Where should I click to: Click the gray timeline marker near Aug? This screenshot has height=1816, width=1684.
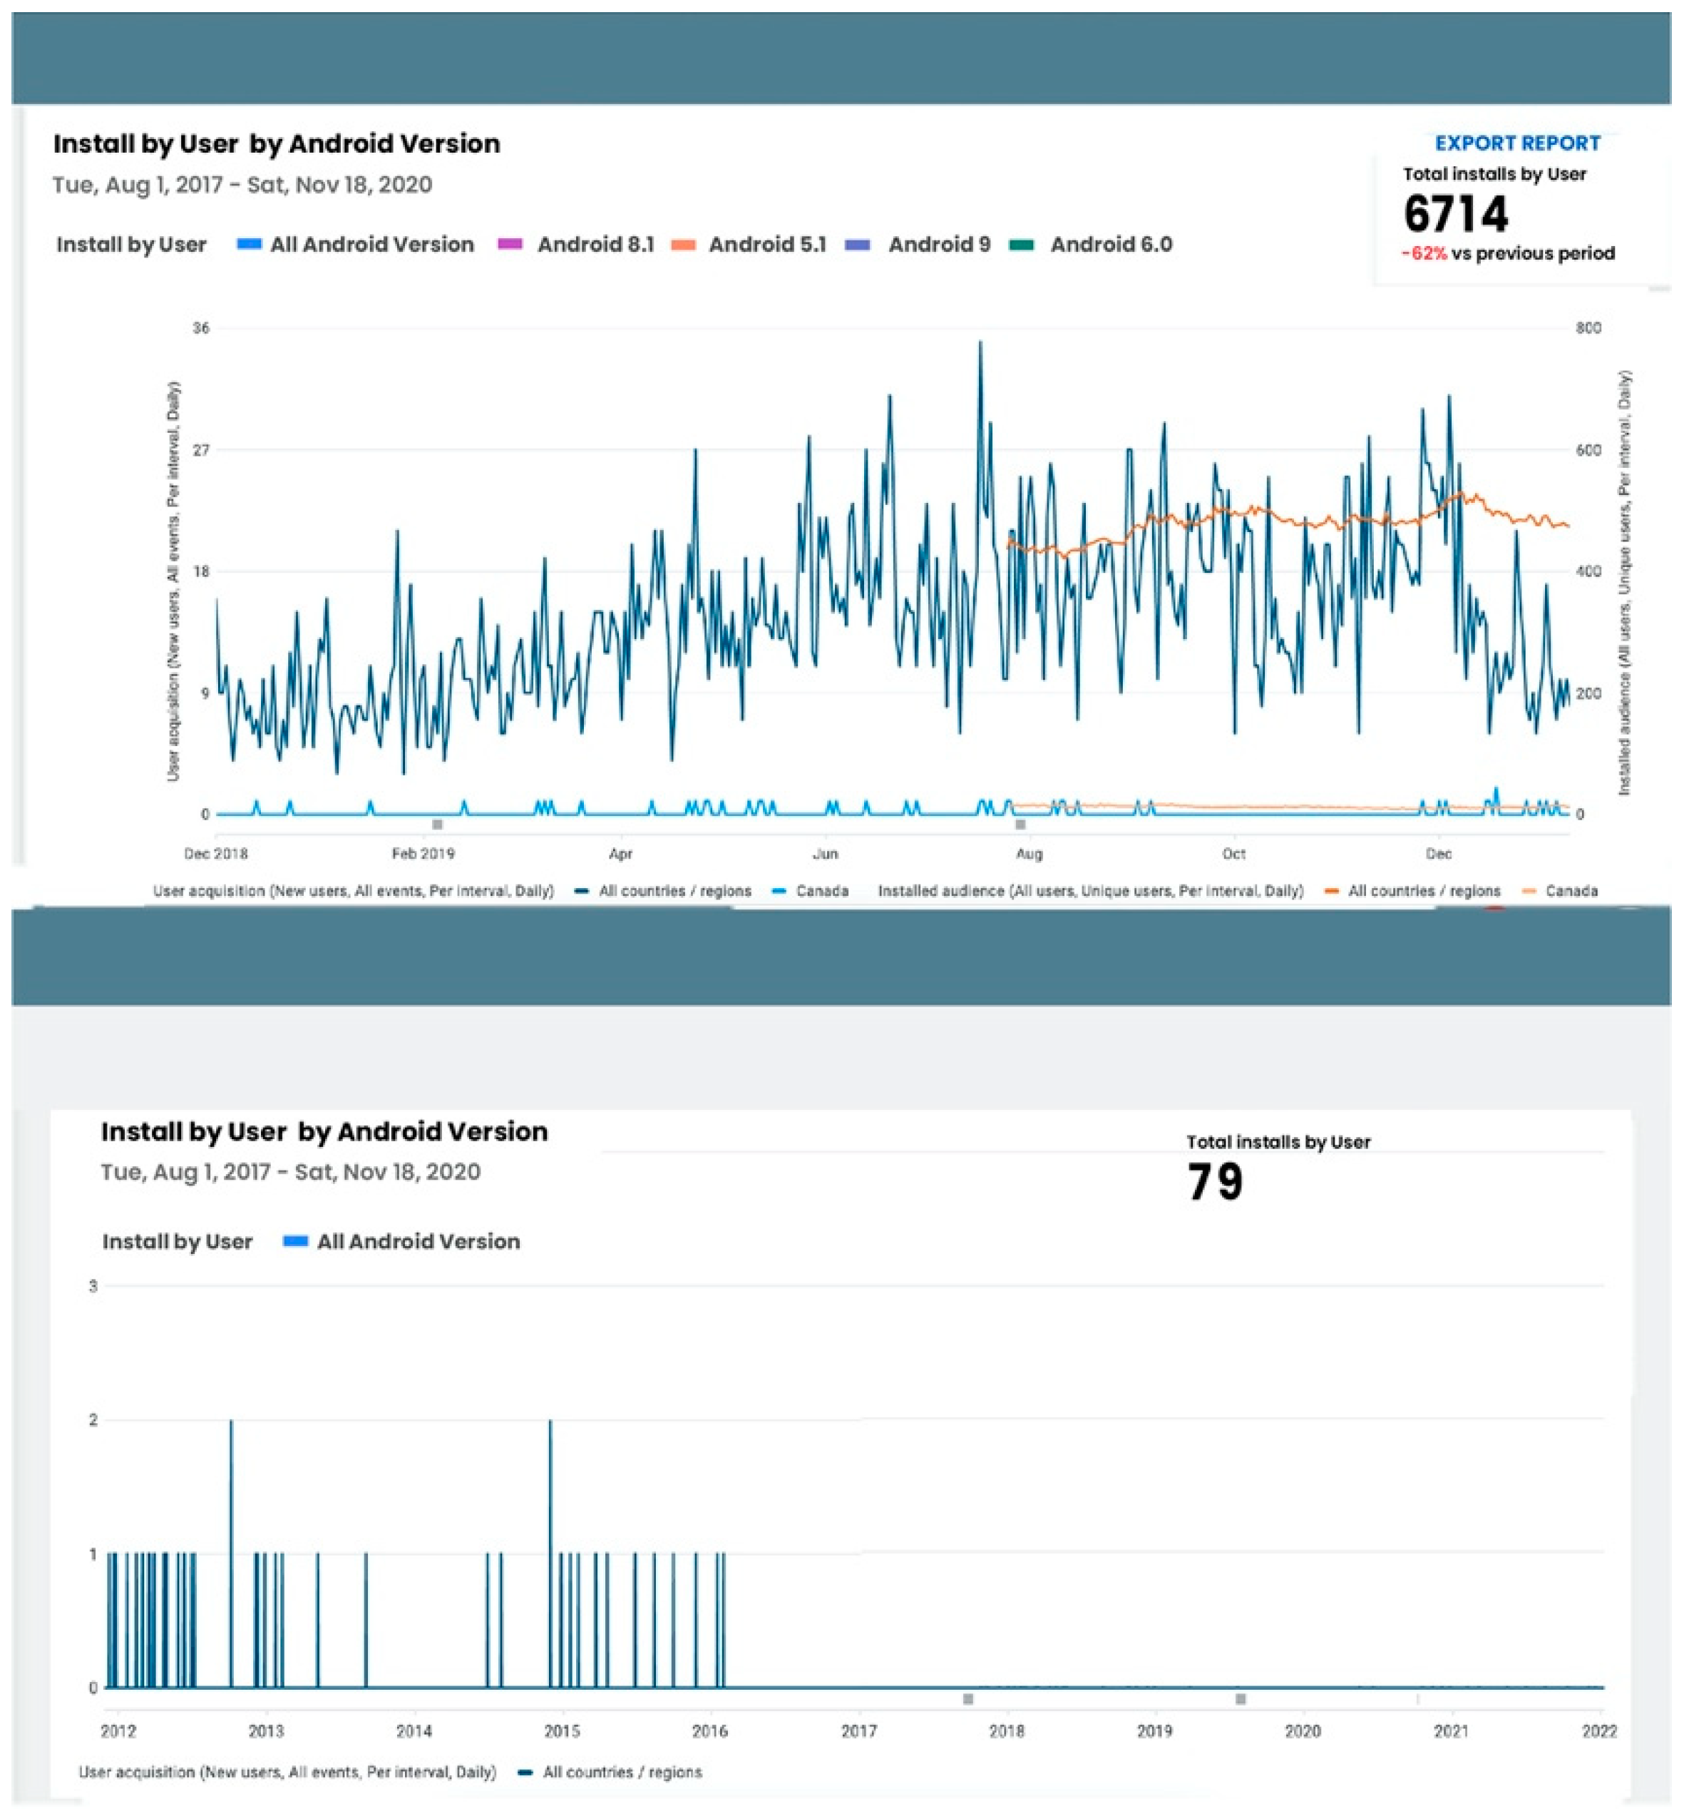coord(1021,824)
